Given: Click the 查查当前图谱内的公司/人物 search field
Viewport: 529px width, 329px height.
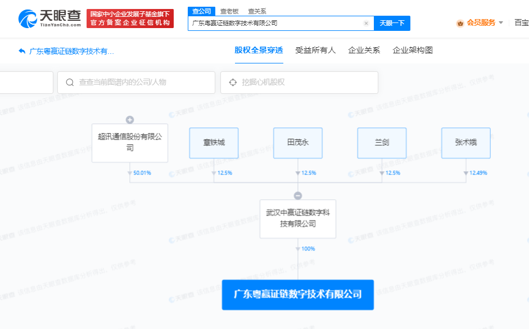Looking at the screenshot, I should tap(136, 82).
